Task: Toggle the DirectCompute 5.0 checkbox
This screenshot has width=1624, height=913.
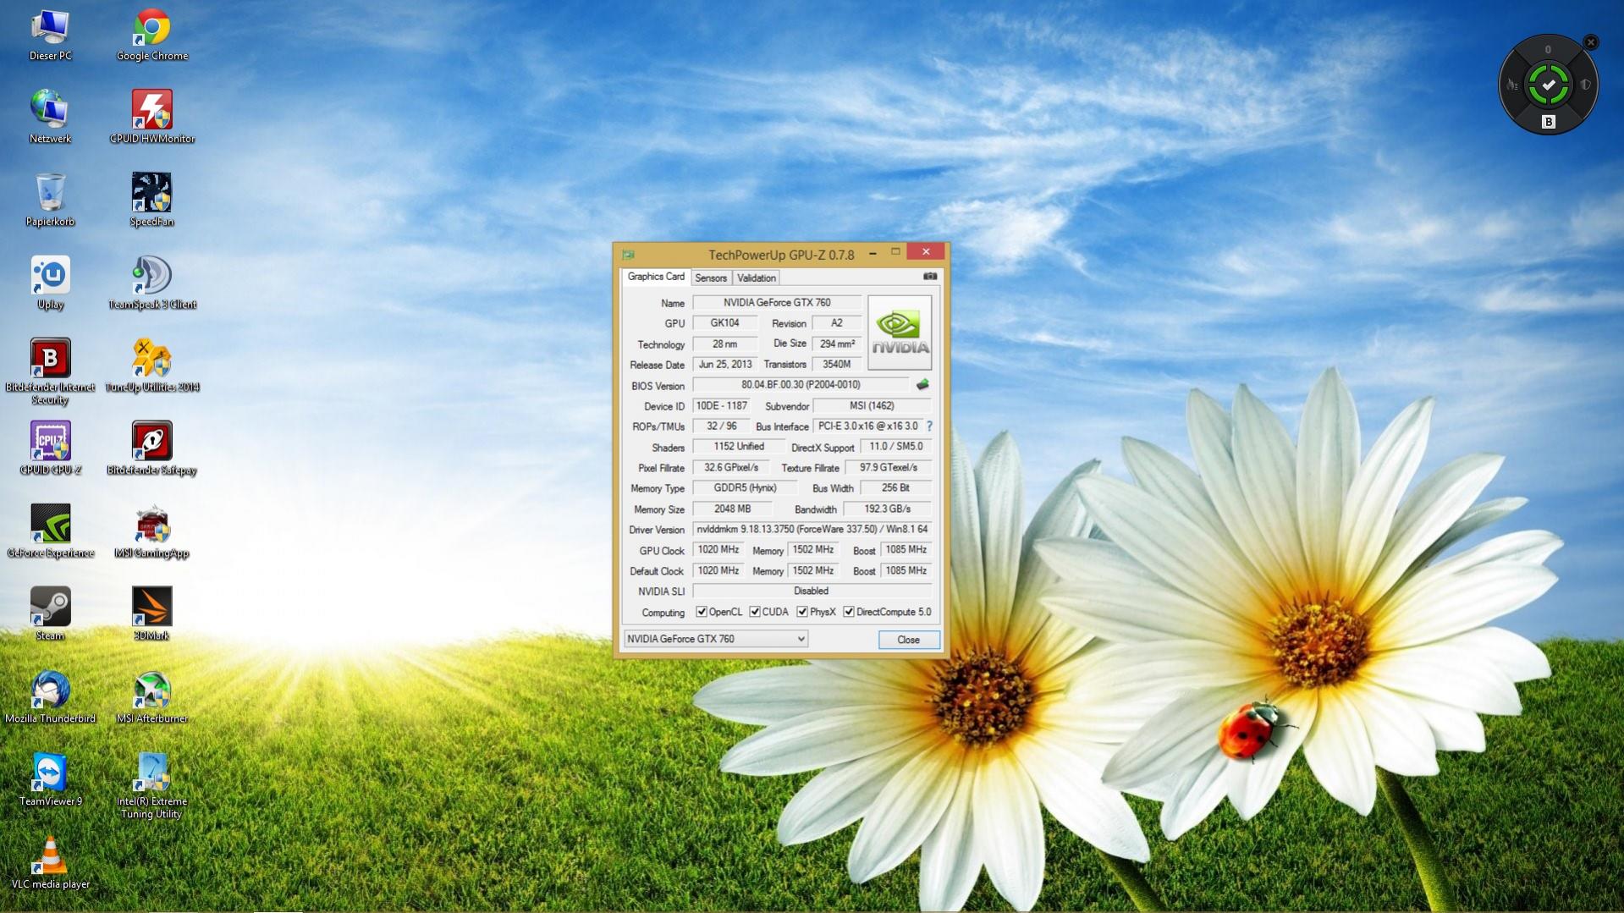Action: tap(849, 612)
